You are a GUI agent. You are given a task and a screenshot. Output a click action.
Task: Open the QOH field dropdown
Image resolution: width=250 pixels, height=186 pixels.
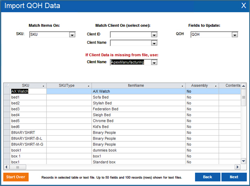[235, 35]
